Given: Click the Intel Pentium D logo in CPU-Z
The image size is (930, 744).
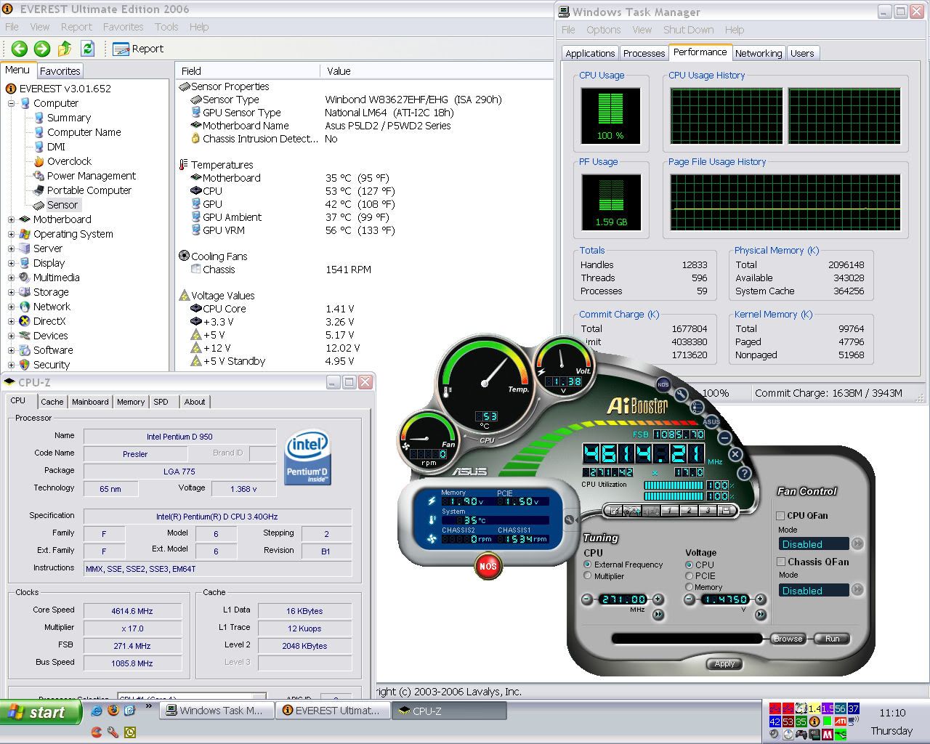Looking at the screenshot, I should (x=308, y=458).
